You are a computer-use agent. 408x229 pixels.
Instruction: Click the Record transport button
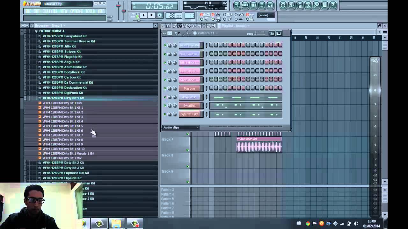(160, 15)
